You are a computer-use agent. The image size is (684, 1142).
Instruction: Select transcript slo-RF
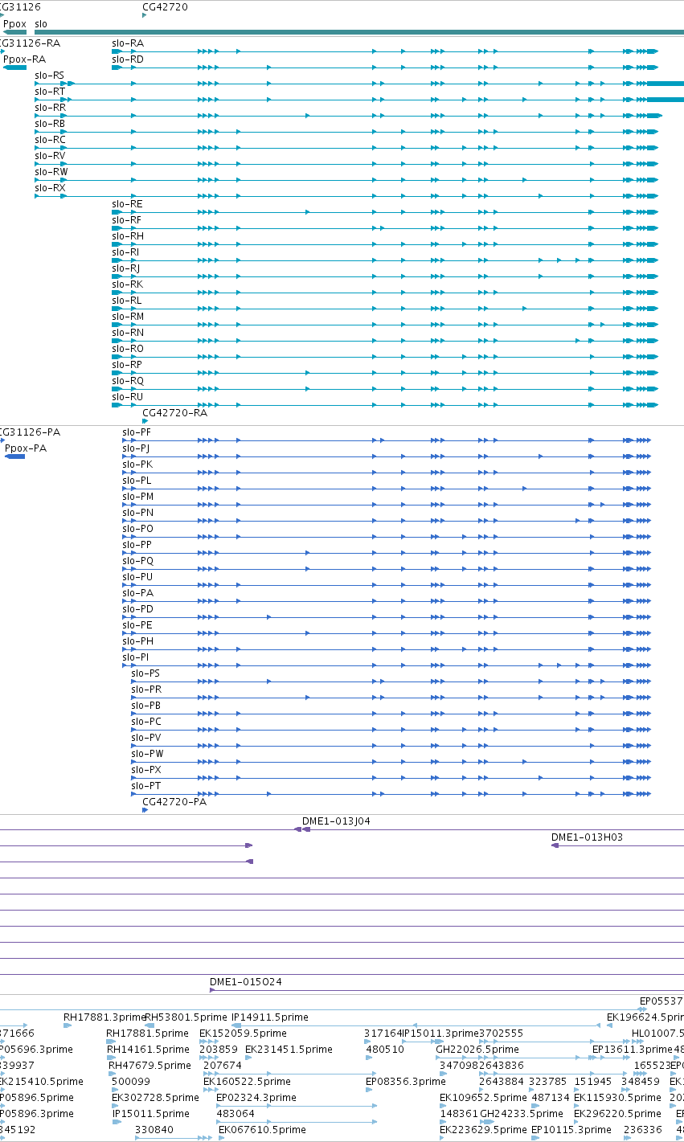(127, 220)
